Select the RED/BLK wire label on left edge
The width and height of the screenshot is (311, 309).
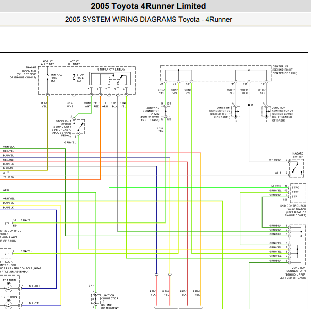coord(9,160)
